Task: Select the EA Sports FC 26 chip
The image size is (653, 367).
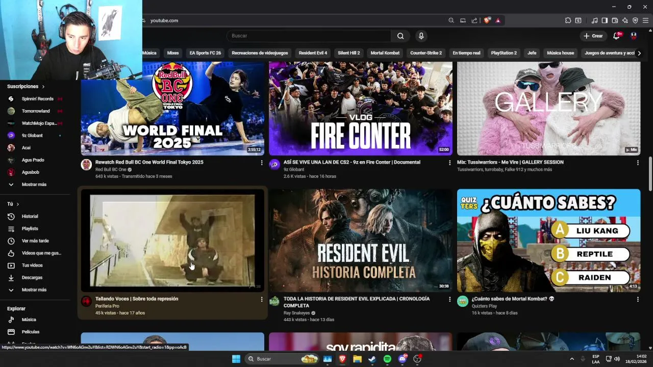Action: click(205, 53)
